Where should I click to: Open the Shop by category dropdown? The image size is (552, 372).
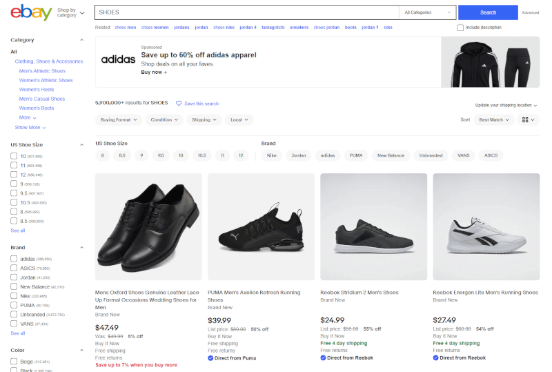pos(71,12)
